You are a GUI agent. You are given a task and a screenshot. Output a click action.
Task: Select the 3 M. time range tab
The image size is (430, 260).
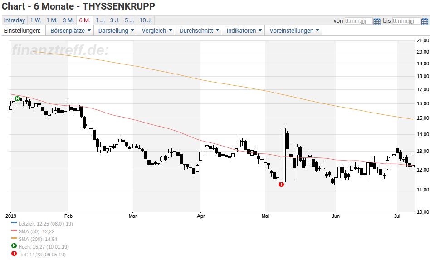(x=68, y=20)
